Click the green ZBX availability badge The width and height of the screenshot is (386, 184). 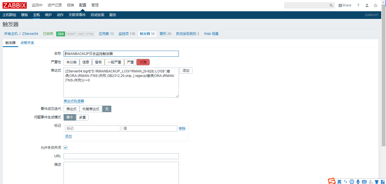(x=60, y=34)
